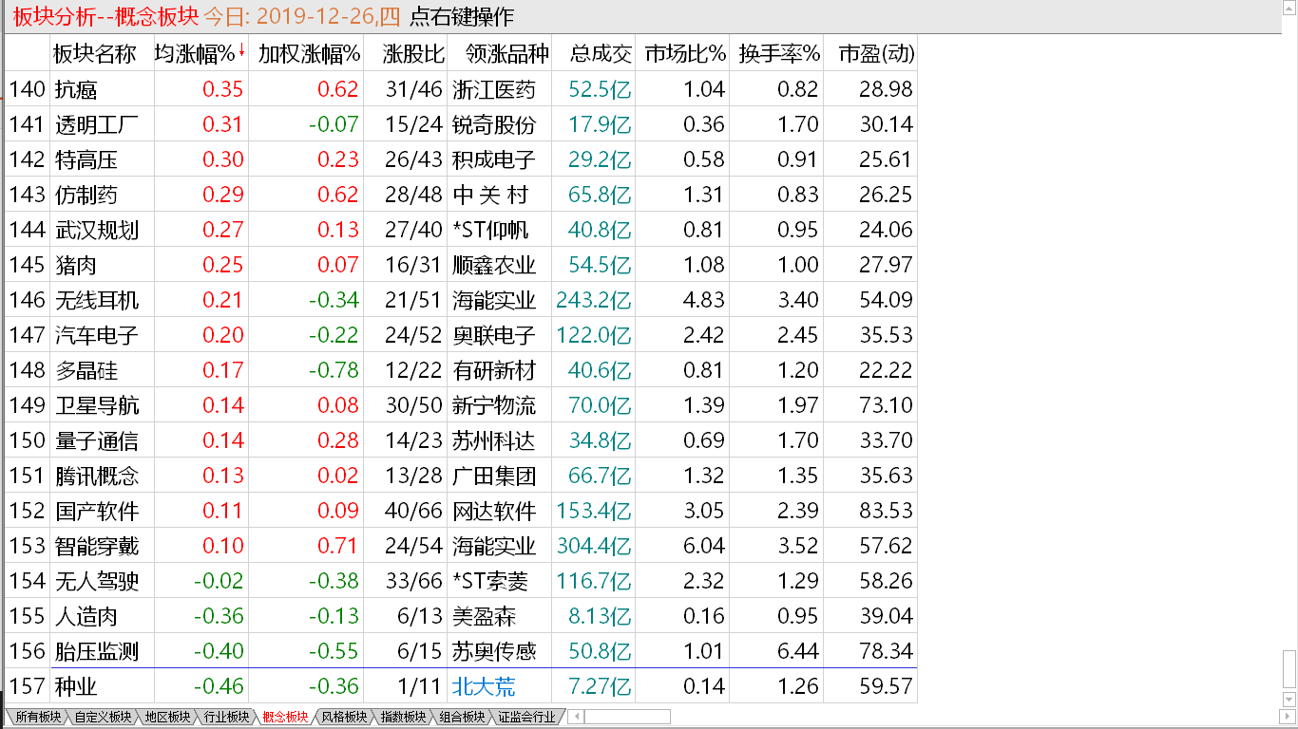
Task: Click leading stock 中 关 村
Action: tap(490, 195)
